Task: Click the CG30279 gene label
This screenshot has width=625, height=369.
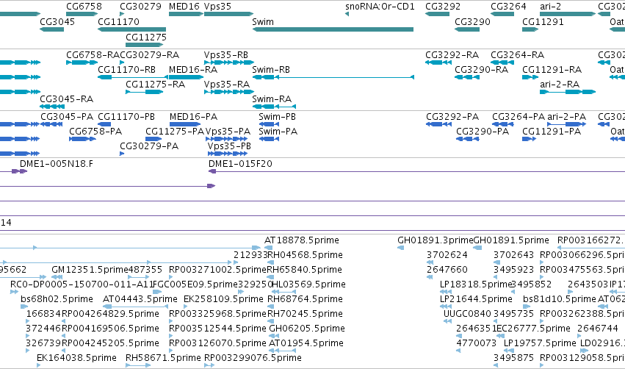Action: (140, 7)
